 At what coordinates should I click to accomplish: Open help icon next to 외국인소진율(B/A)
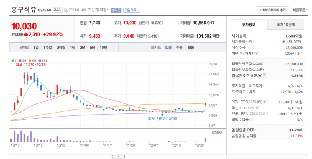(x=265, y=75)
